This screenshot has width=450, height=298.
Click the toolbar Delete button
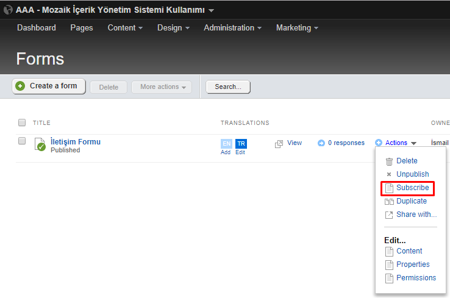coord(109,87)
